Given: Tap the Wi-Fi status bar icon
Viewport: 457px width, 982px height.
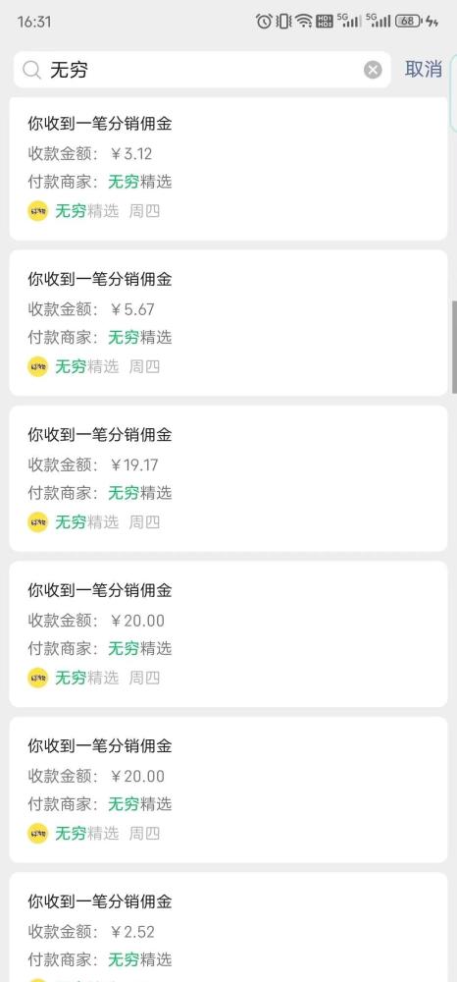Looking at the screenshot, I should tap(304, 21).
